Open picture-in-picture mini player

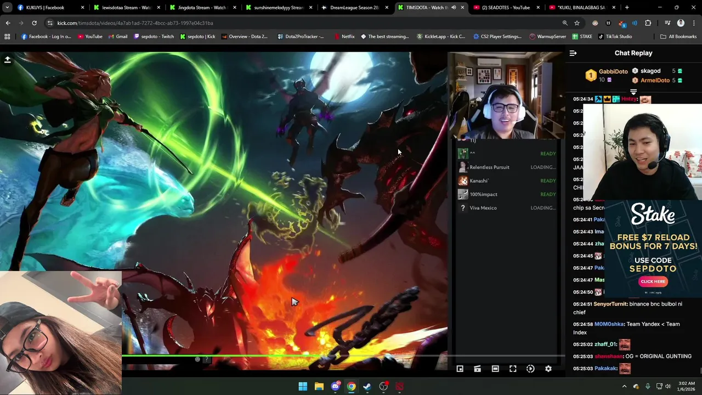coord(460,369)
